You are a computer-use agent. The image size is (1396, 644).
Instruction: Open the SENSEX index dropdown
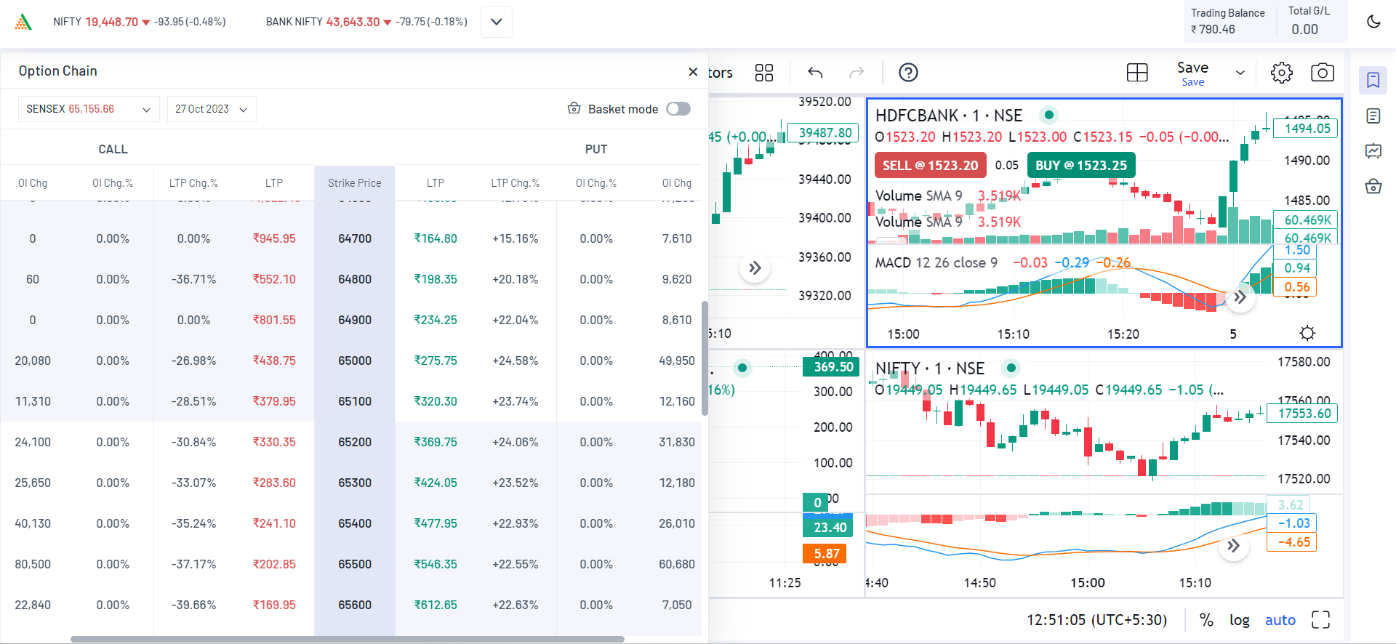pos(89,109)
